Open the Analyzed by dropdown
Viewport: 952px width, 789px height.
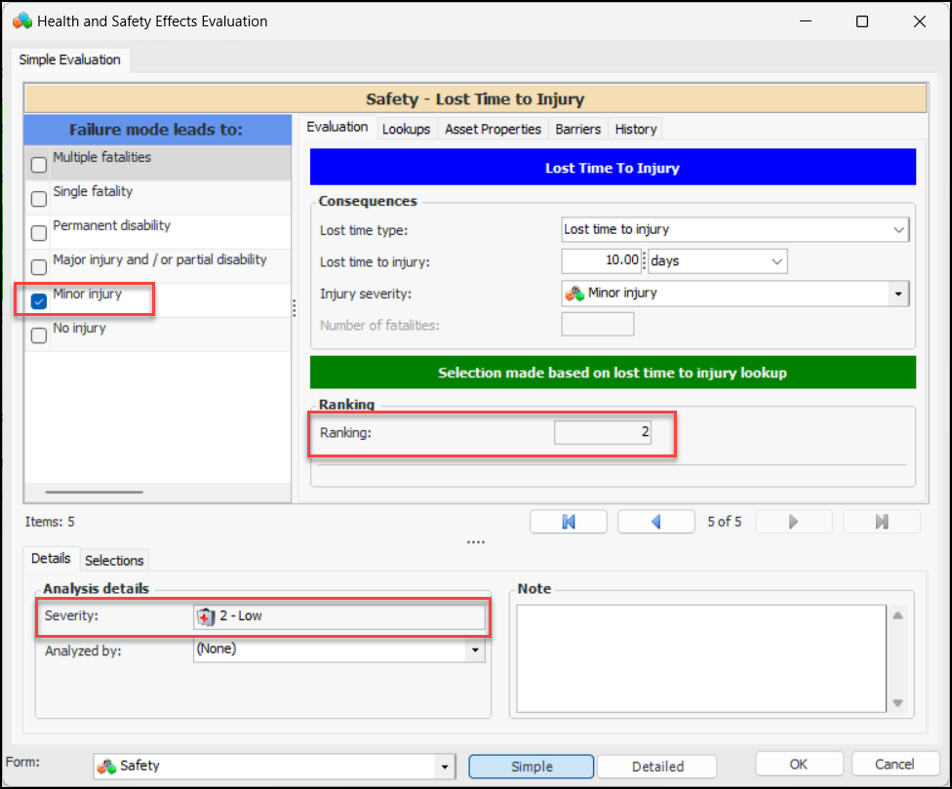[x=476, y=650]
